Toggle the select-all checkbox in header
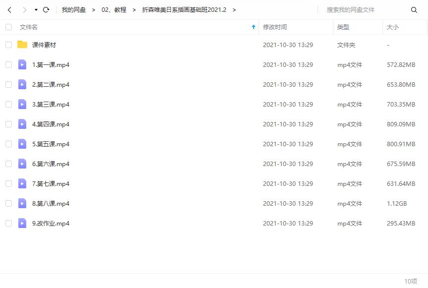Viewport: 428px width, 288px height. [9, 27]
